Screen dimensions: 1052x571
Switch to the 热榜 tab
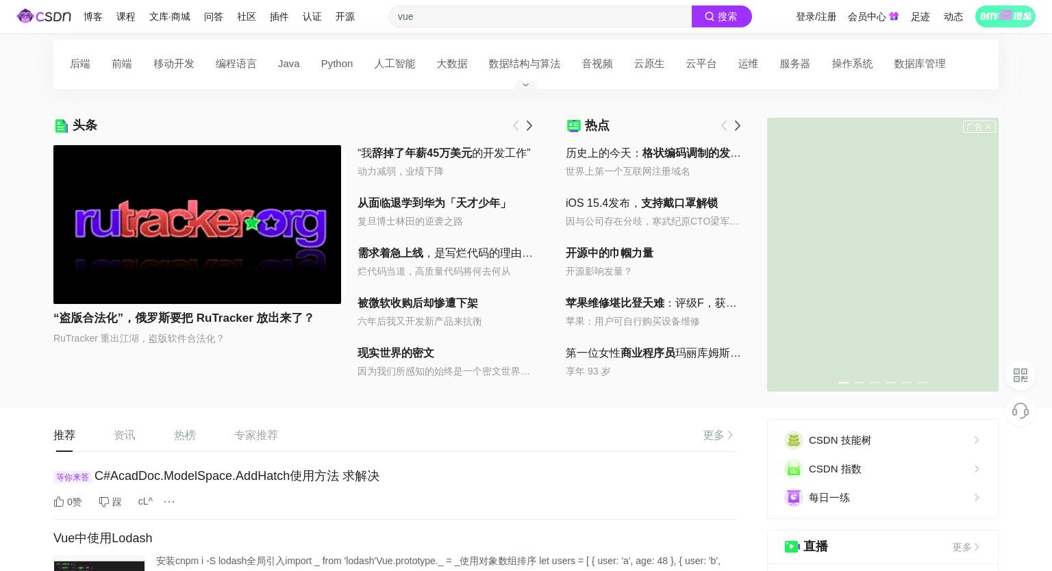tap(185, 435)
